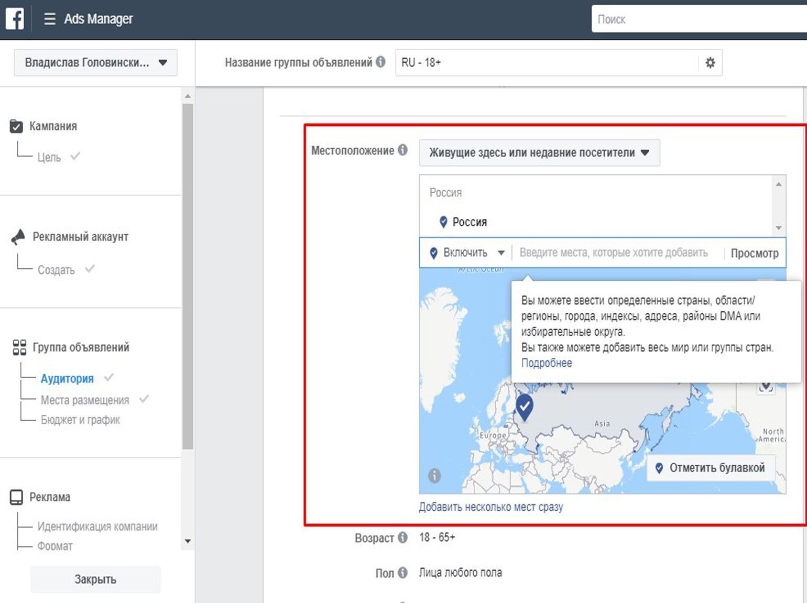Click the Отметить булавкой button
This screenshot has width=807, height=603.
711,468
